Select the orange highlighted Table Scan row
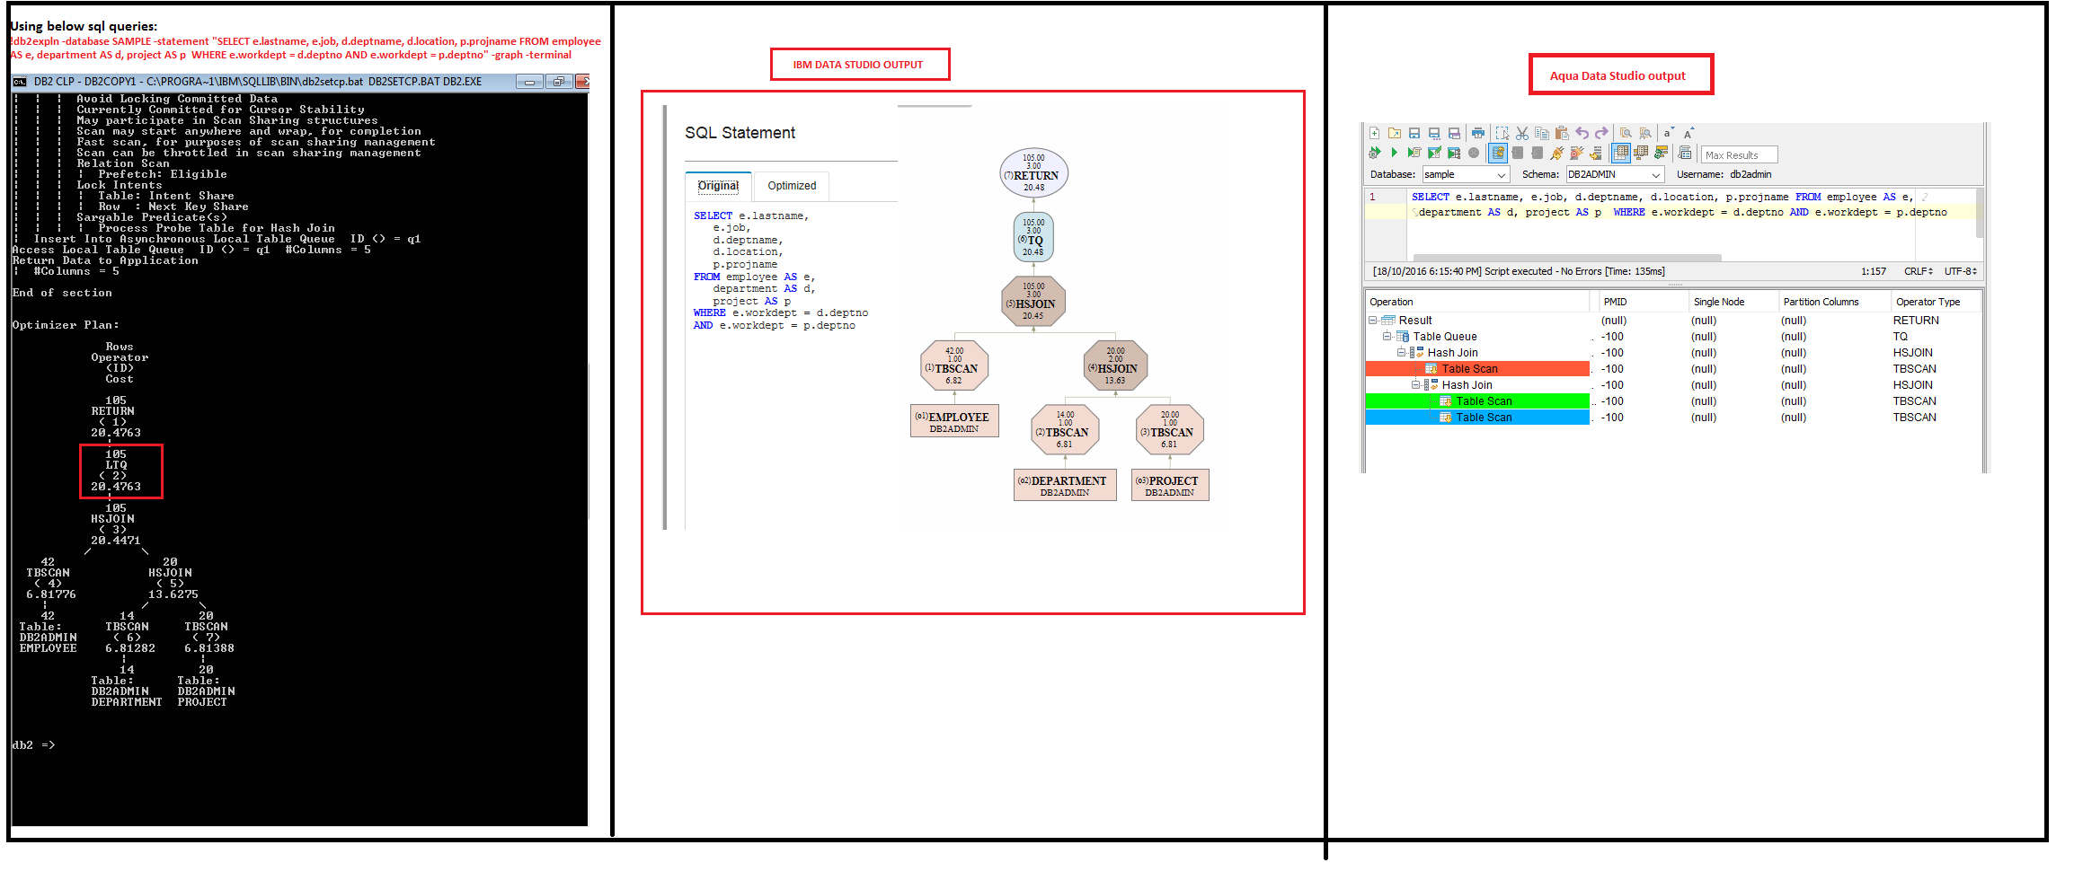Viewport: 2074px width, 880px height. [1477, 369]
